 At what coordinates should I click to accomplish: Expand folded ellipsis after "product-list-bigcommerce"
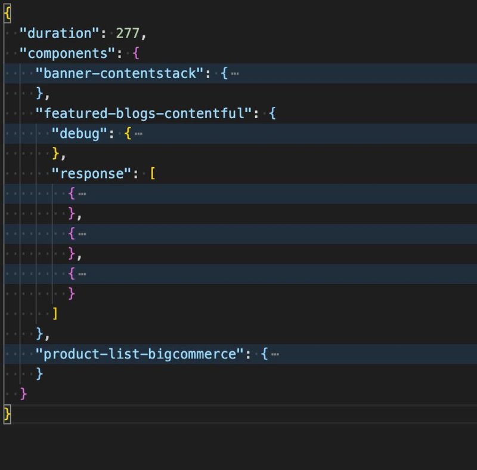[x=275, y=354]
